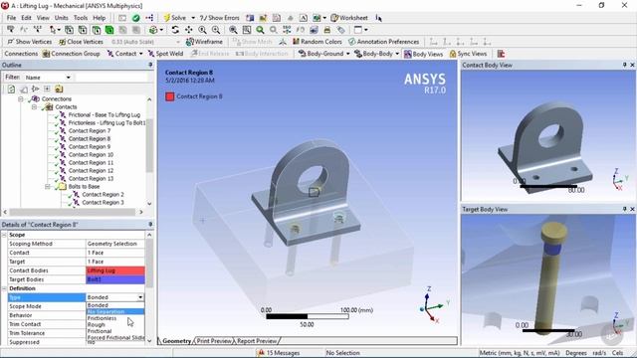Click the Outline filter text field
The width and height of the screenshot is (637, 358).
pyautogui.click(x=111, y=78)
